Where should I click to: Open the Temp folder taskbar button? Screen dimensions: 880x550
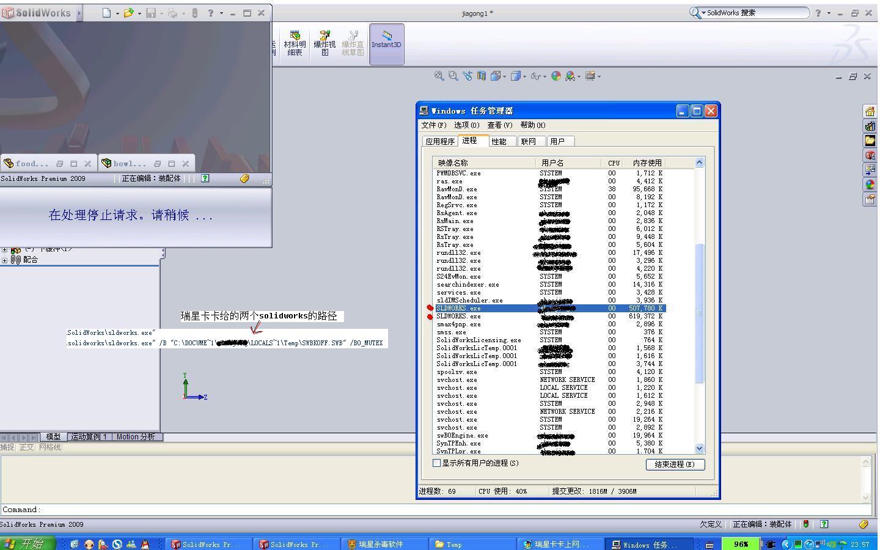click(x=474, y=544)
